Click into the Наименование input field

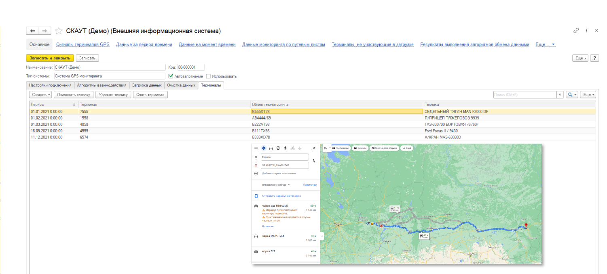tap(110, 67)
